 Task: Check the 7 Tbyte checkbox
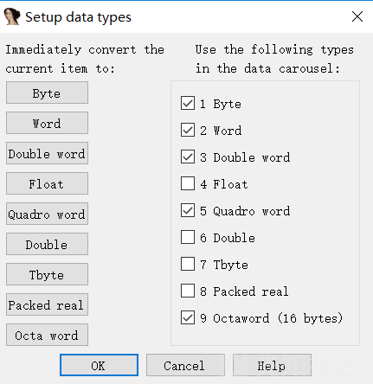click(188, 264)
